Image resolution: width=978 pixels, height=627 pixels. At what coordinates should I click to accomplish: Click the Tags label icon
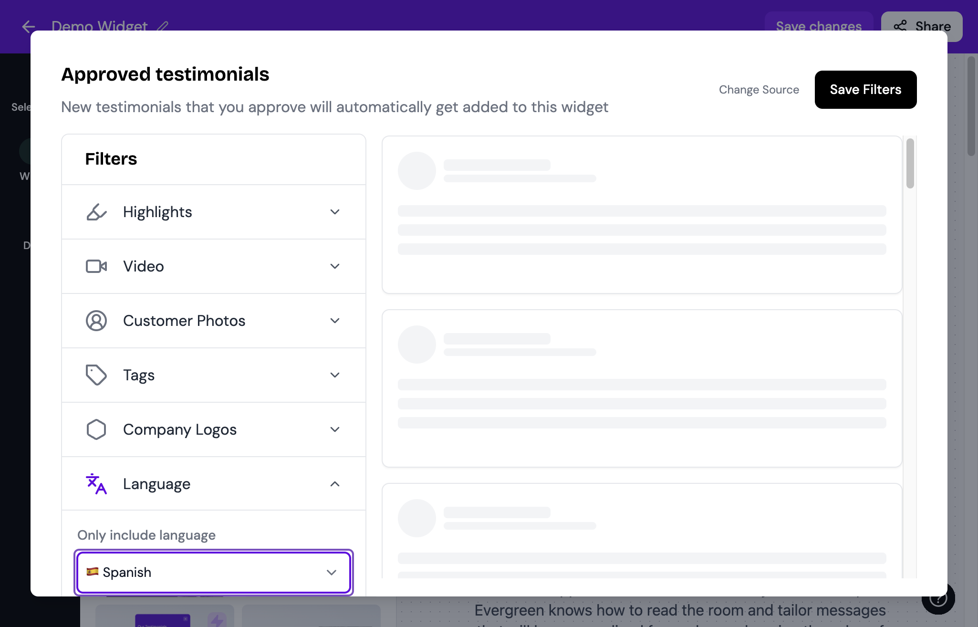(x=96, y=375)
